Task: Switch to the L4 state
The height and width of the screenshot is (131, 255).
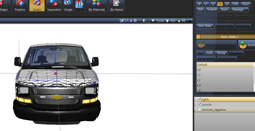Action: pyautogui.click(x=227, y=4)
